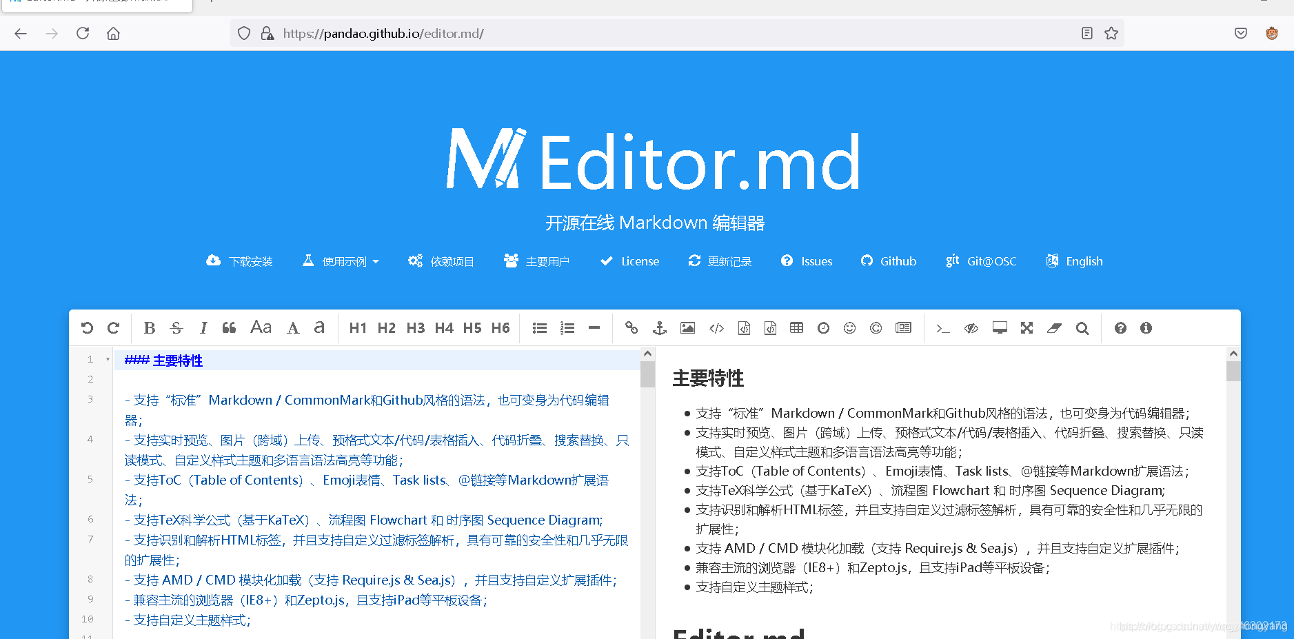The image size is (1294, 639).
Task: Redo the last edit in the toolbar
Action: click(x=114, y=328)
